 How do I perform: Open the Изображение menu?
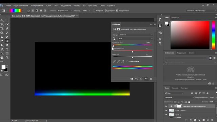(37, 6)
